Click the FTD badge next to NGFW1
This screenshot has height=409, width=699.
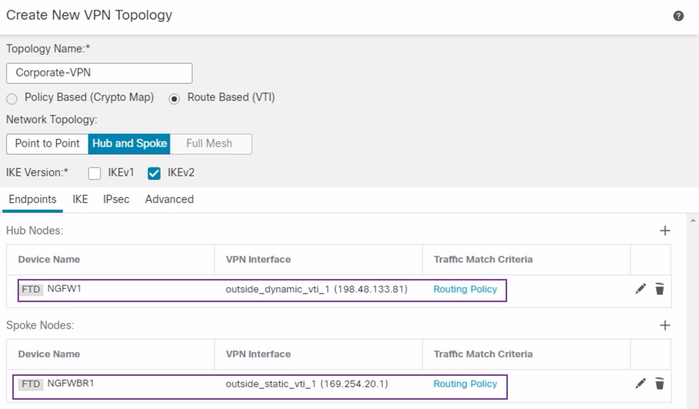[32, 289]
